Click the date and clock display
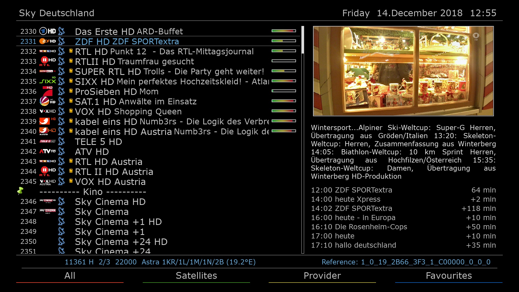 [x=419, y=13]
